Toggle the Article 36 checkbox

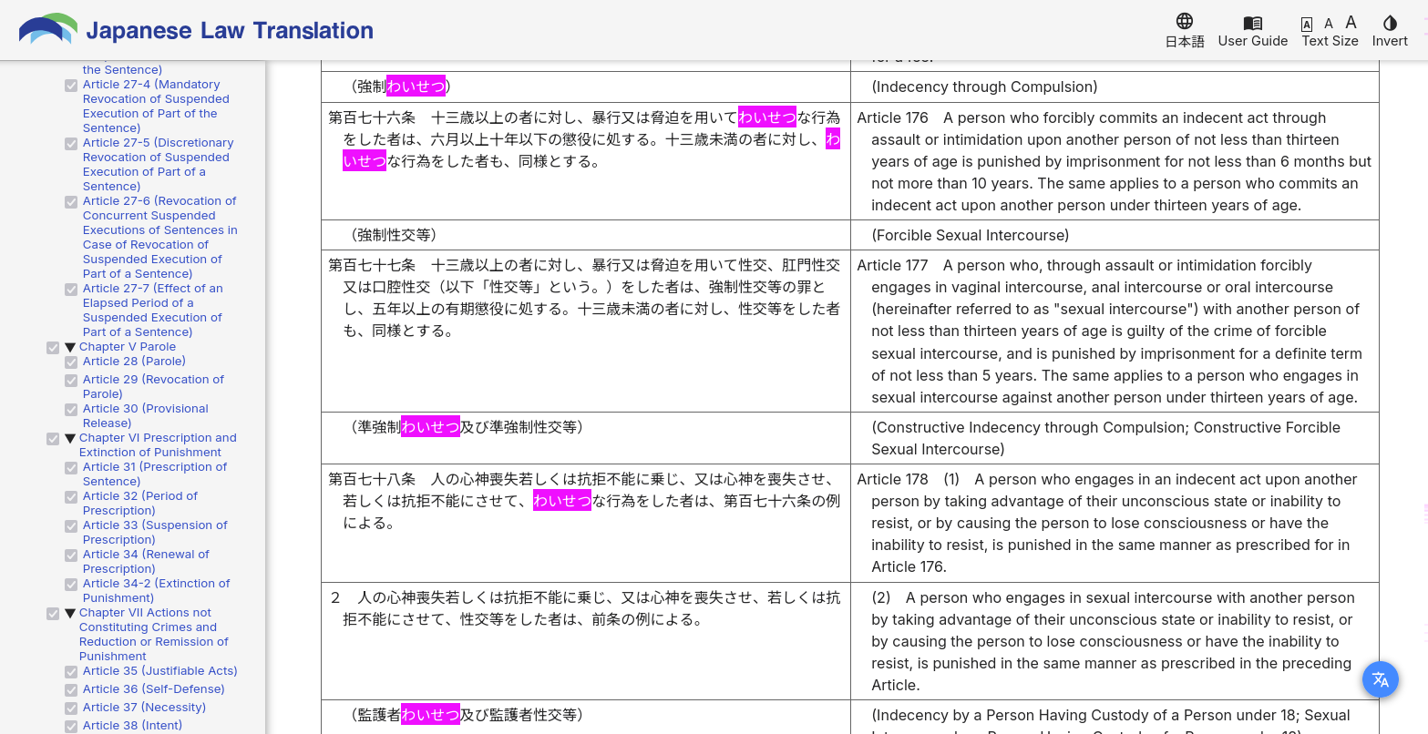tap(71, 690)
